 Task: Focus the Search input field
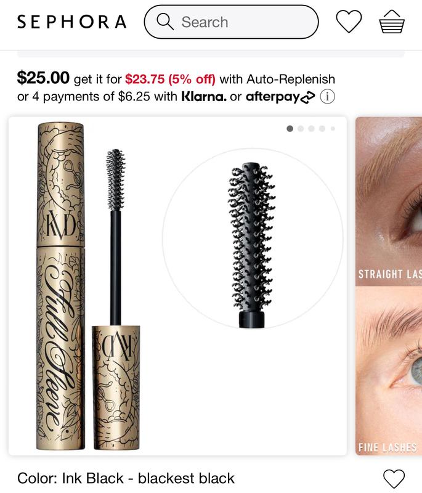[x=231, y=22]
